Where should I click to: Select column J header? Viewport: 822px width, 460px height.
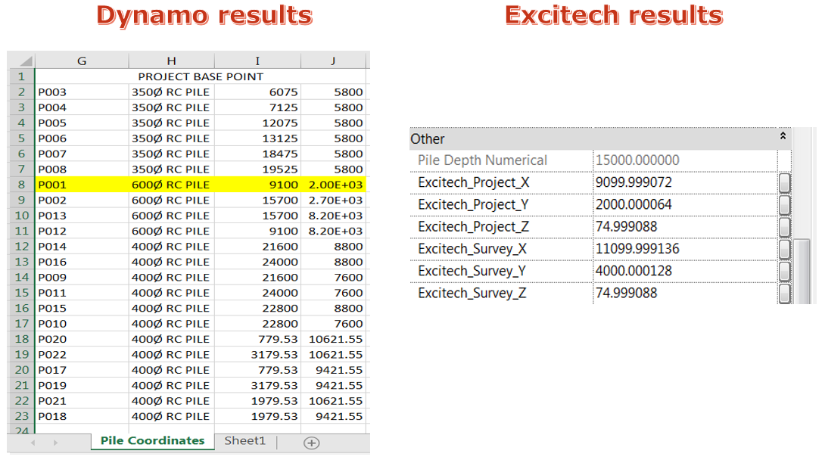[333, 61]
